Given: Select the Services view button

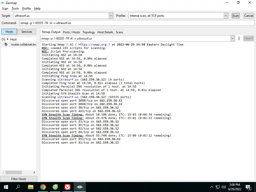Looking at the screenshot, I should [x=26, y=32].
